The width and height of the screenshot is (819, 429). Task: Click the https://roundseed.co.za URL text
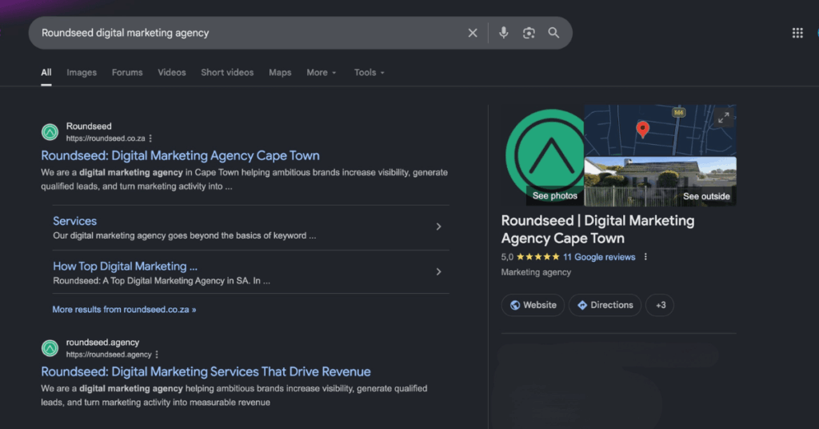tap(106, 138)
